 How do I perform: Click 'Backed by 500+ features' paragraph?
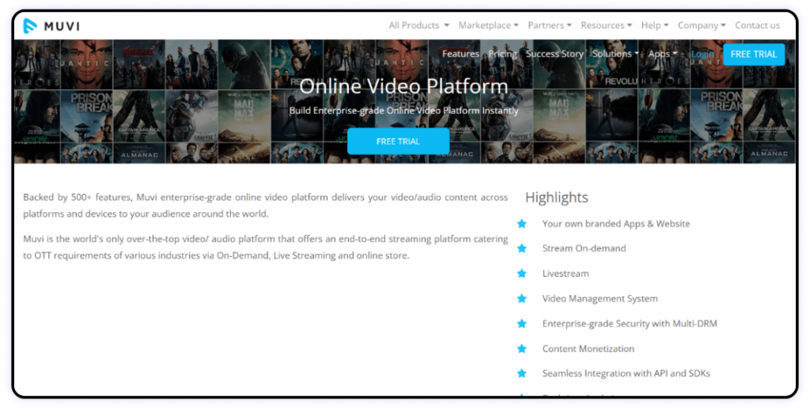point(266,206)
